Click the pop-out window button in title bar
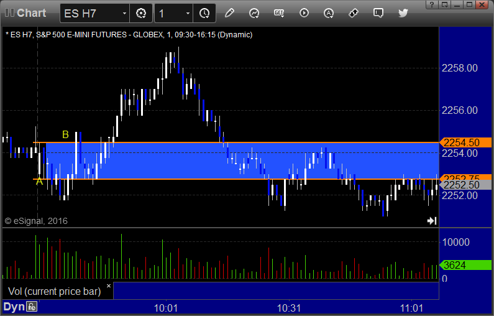Viewport: 494px width, 316px height. (x=444, y=4)
